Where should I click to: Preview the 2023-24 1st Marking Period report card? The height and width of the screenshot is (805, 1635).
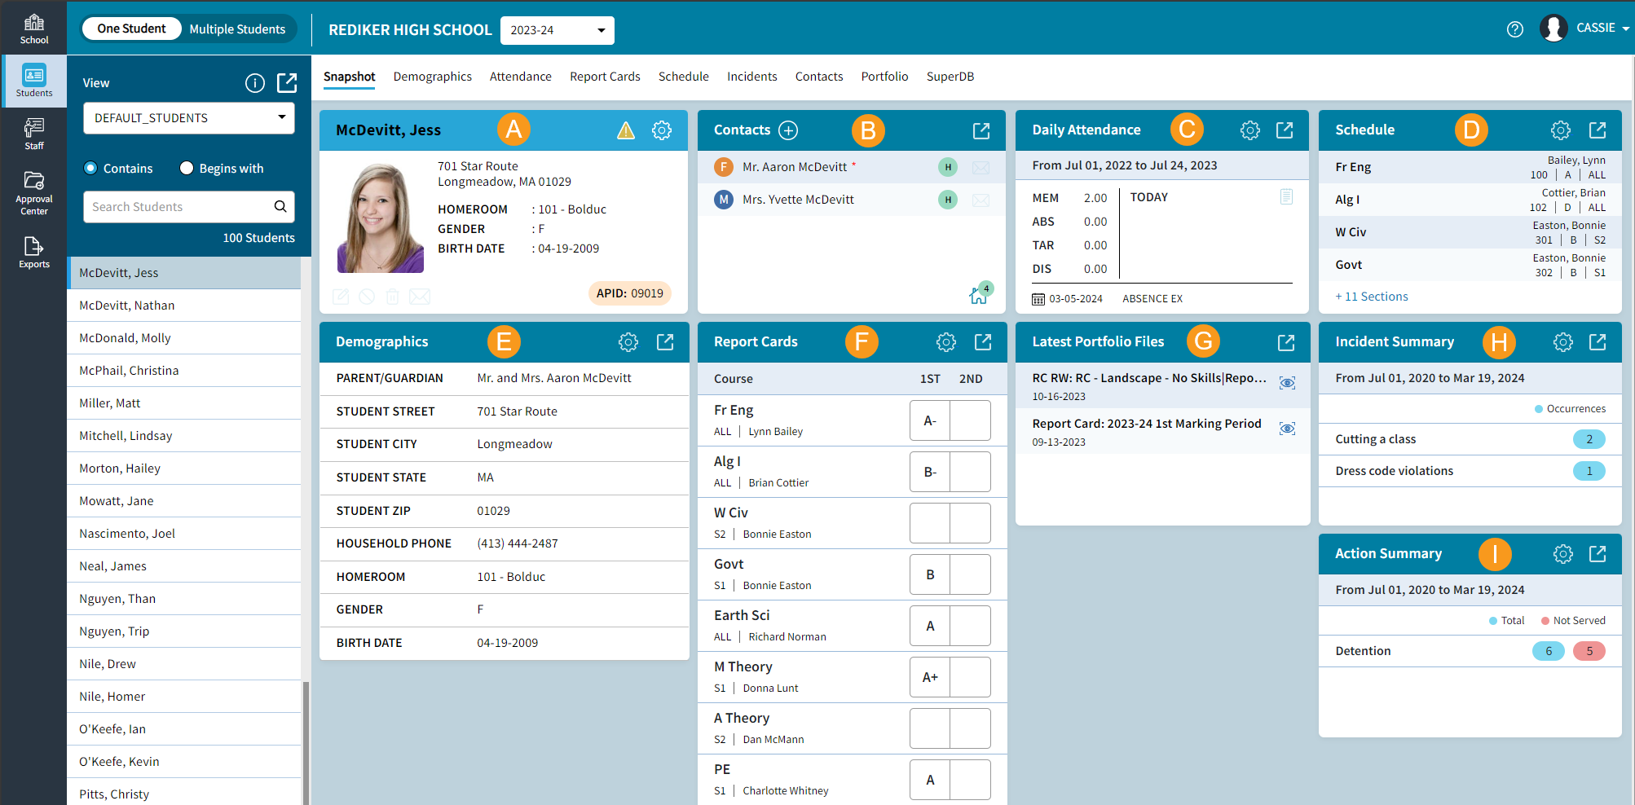(x=1287, y=428)
